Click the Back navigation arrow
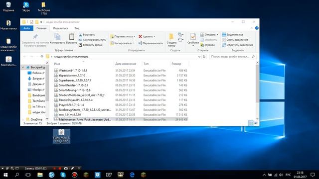 (25, 57)
